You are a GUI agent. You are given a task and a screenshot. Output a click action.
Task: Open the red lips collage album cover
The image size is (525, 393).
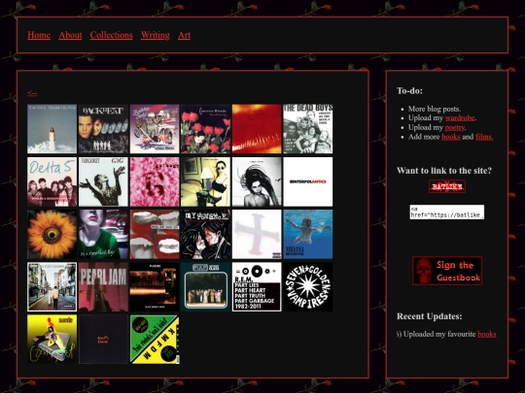tap(155, 234)
